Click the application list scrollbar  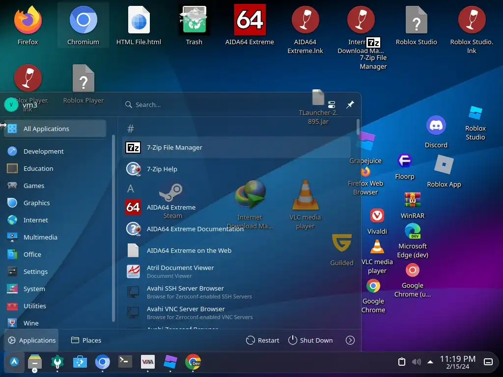coord(358,127)
